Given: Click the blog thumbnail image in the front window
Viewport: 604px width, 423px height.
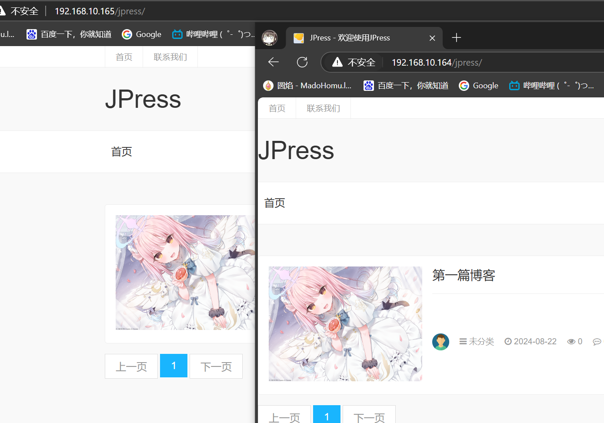Looking at the screenshot, I should coord(345,324).
